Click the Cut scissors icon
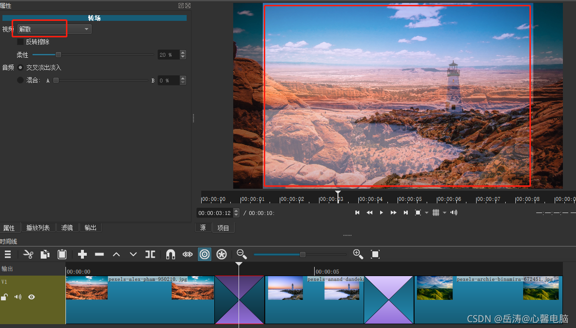576x328 pixels. pyautogui.click(x=28, y=254)
